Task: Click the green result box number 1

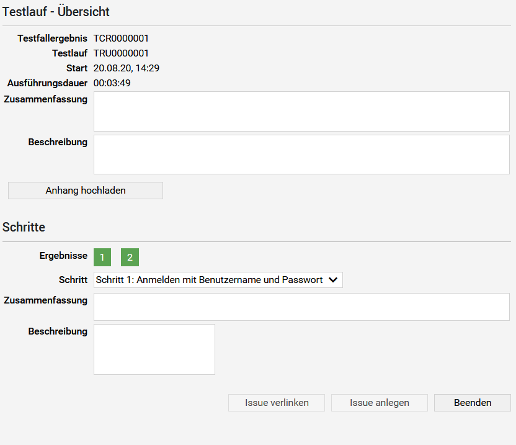Action: pos(102,257)
